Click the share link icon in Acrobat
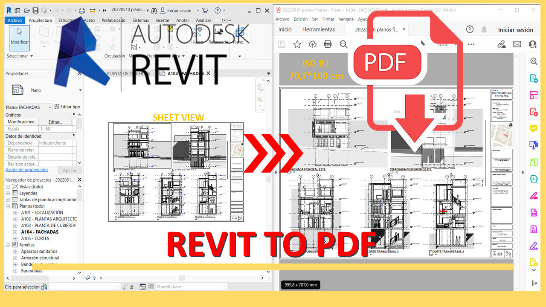Screen dimensions: 546x307 (x=502, y=44)
